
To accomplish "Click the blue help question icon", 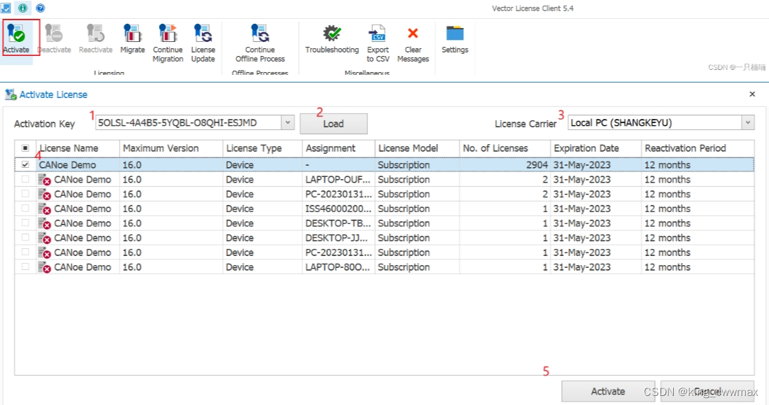I will (x=40, y=8).
